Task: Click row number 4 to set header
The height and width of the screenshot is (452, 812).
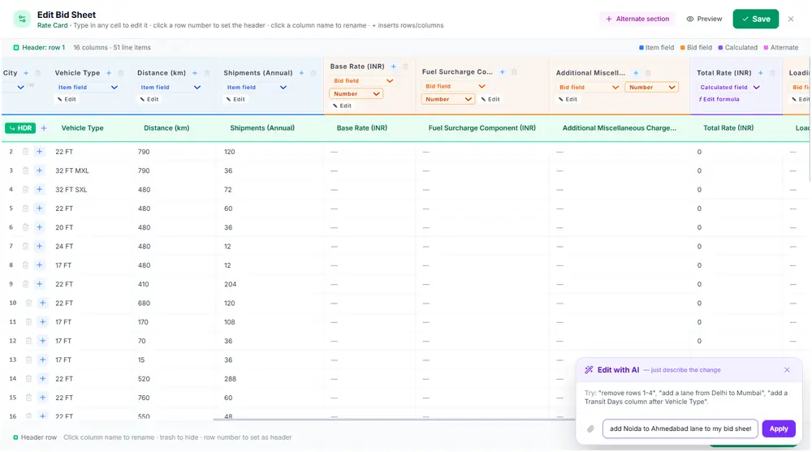Action: [x=11, y=190]
